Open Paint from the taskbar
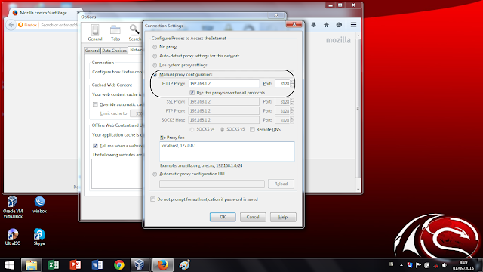 [184, 265]
